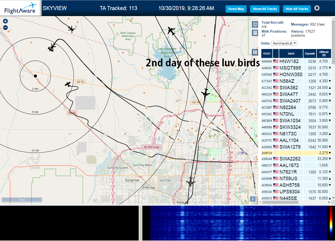Viewport: 335px width, 241px height.
Task: Select the small purple aircraft near AZ 74
Action: (177, 101)
